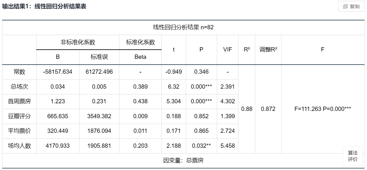Click the VIF column header

click(228, 50)
